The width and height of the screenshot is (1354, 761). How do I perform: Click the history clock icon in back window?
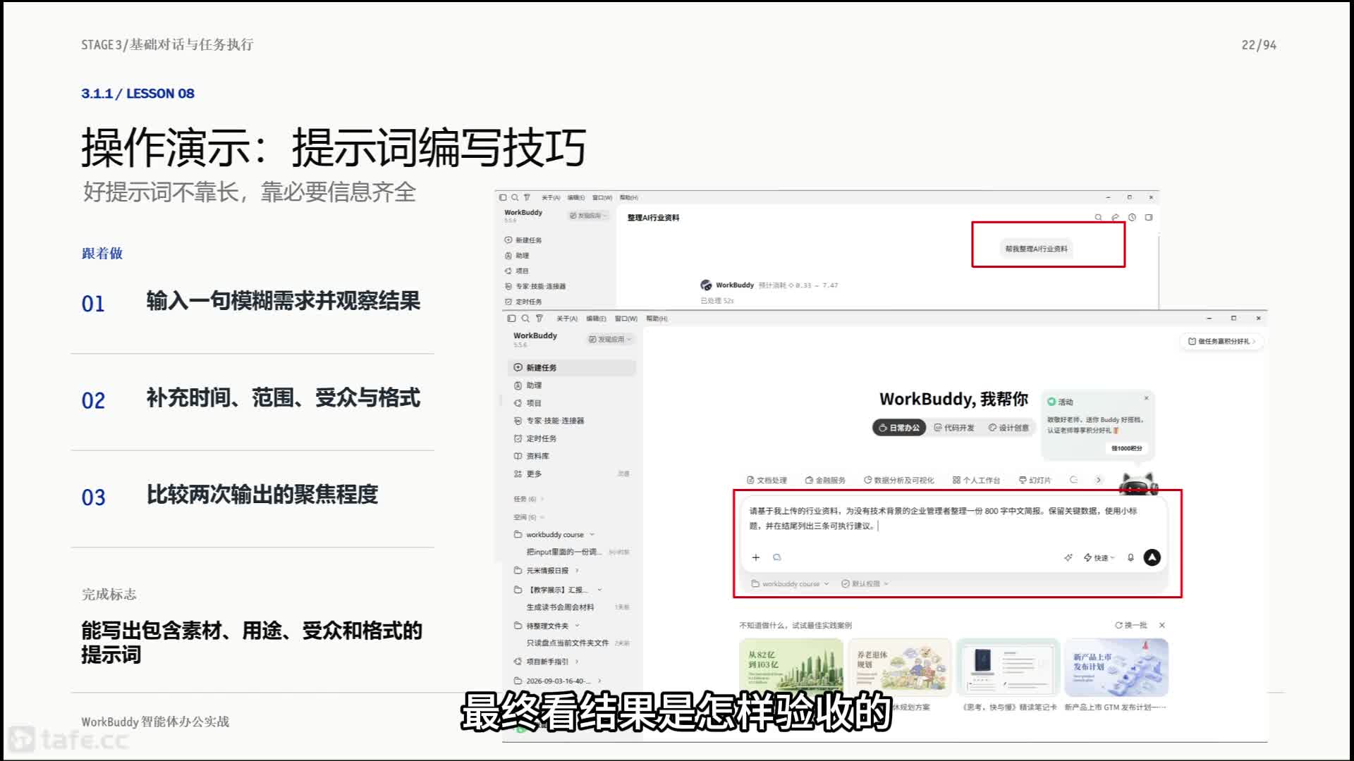(1132, 218)
